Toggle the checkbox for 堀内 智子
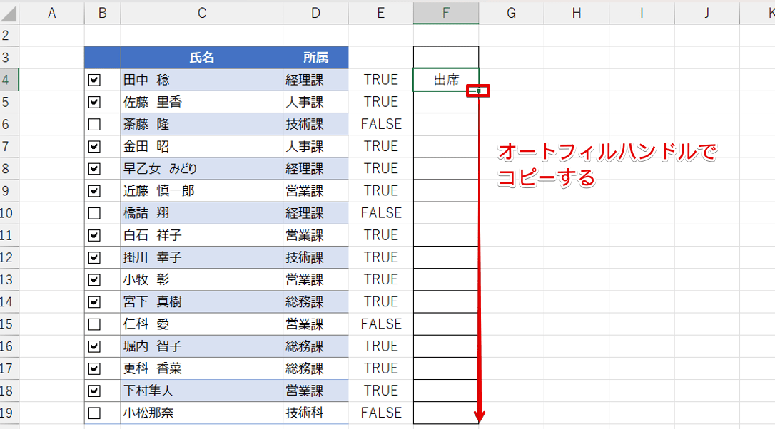This screenshot has width=775, height=429. (94, 346)
